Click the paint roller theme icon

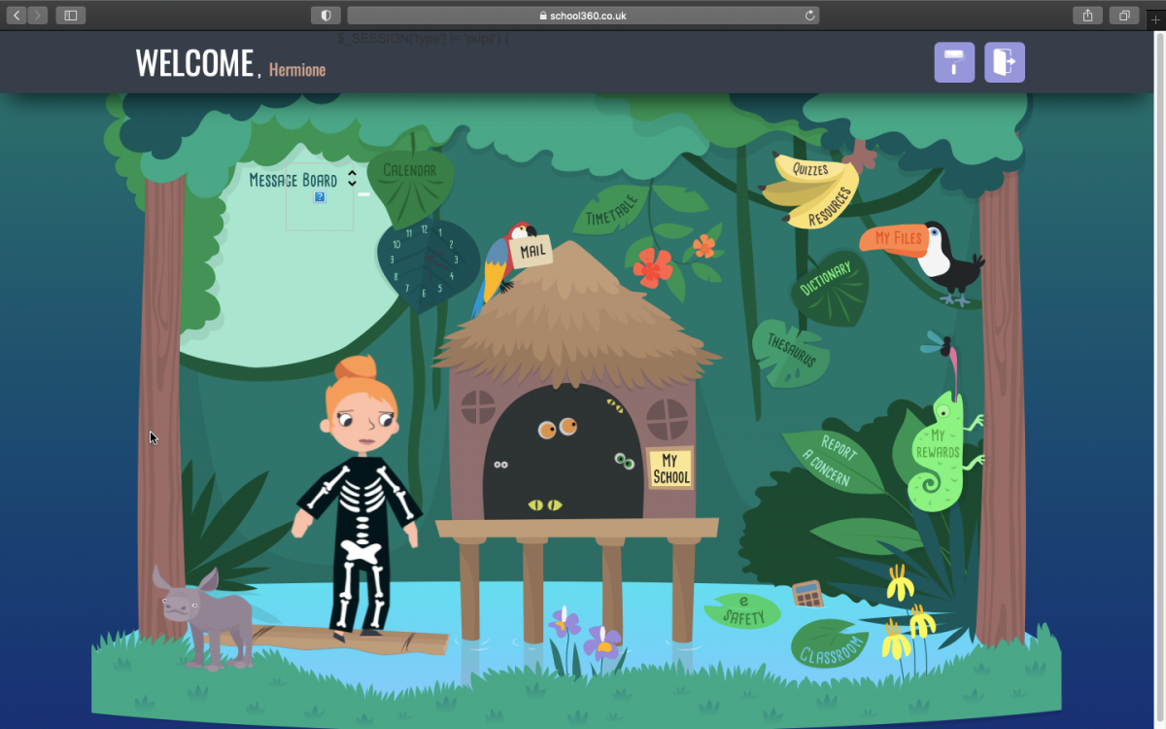pos(954,63)
